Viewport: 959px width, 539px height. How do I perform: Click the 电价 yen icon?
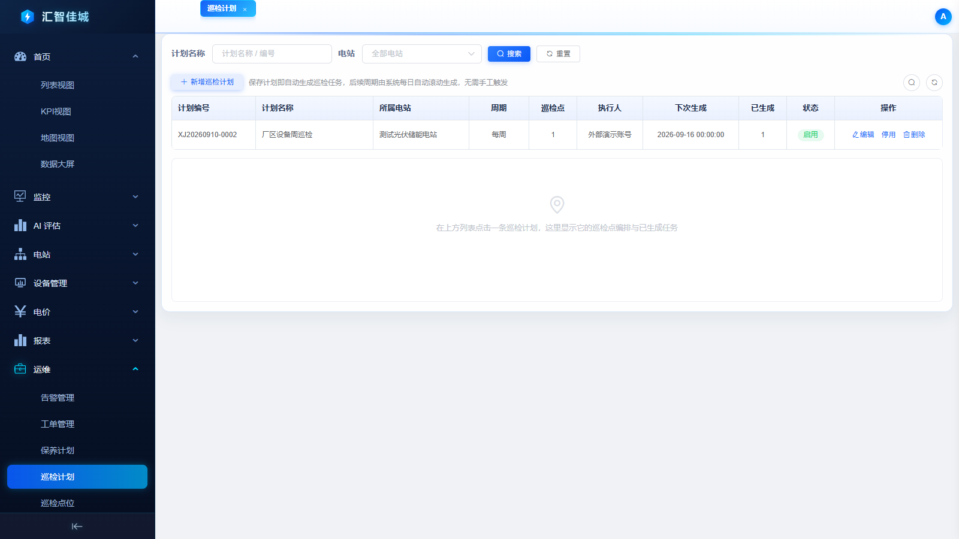point(20,311)
